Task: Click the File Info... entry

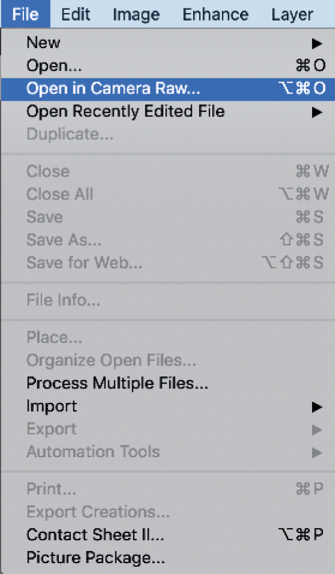Action: pyautogui.click(x=167, y=301)
